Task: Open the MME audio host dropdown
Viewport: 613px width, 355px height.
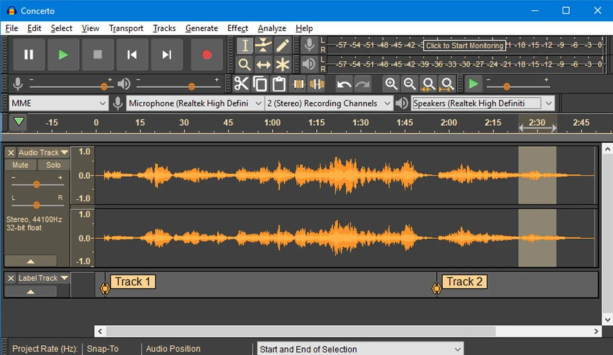Action: coord(58,103)
